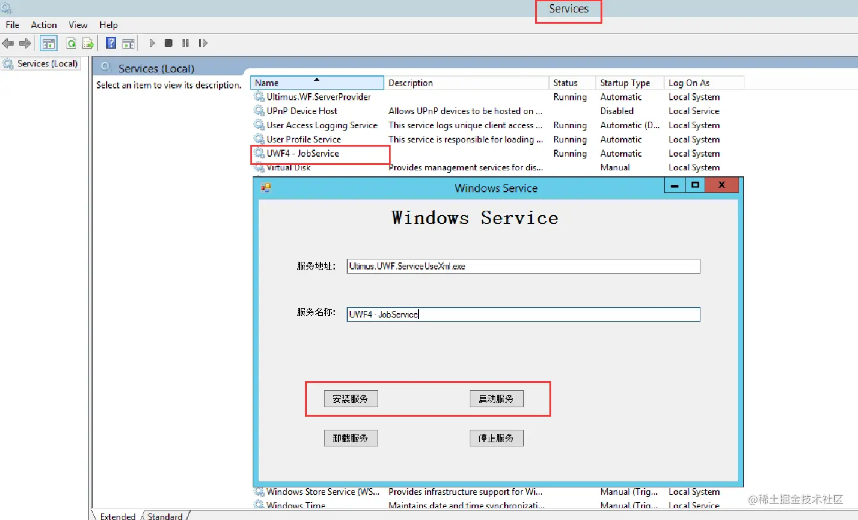Click the 停止服务 (stop service) button
Viewport: 858px width, 520px height.
tap(496, 438)
